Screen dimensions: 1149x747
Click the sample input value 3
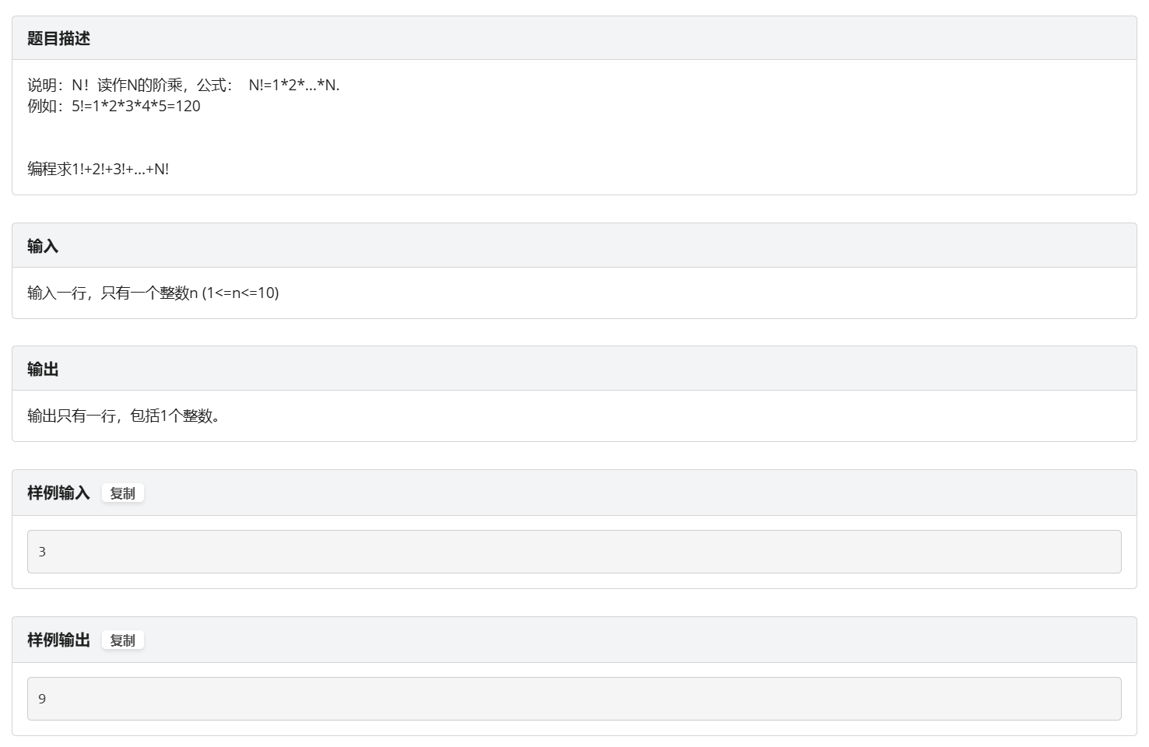[x=42, y=552]
